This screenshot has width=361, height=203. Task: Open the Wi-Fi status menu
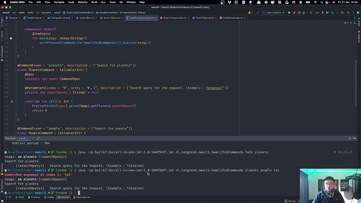coord(315,2)
